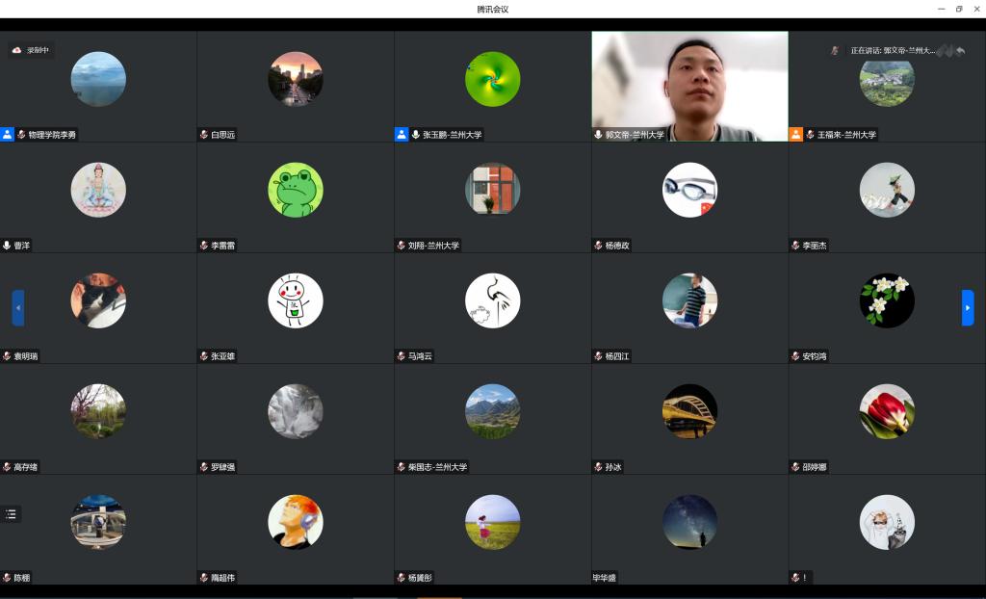Open the list menu icon at left edge
Screen dimensions: 986x599
point(11,514)
